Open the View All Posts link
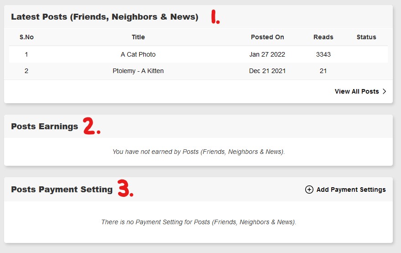Screen dimensions: 401x253 click(357, 91)
